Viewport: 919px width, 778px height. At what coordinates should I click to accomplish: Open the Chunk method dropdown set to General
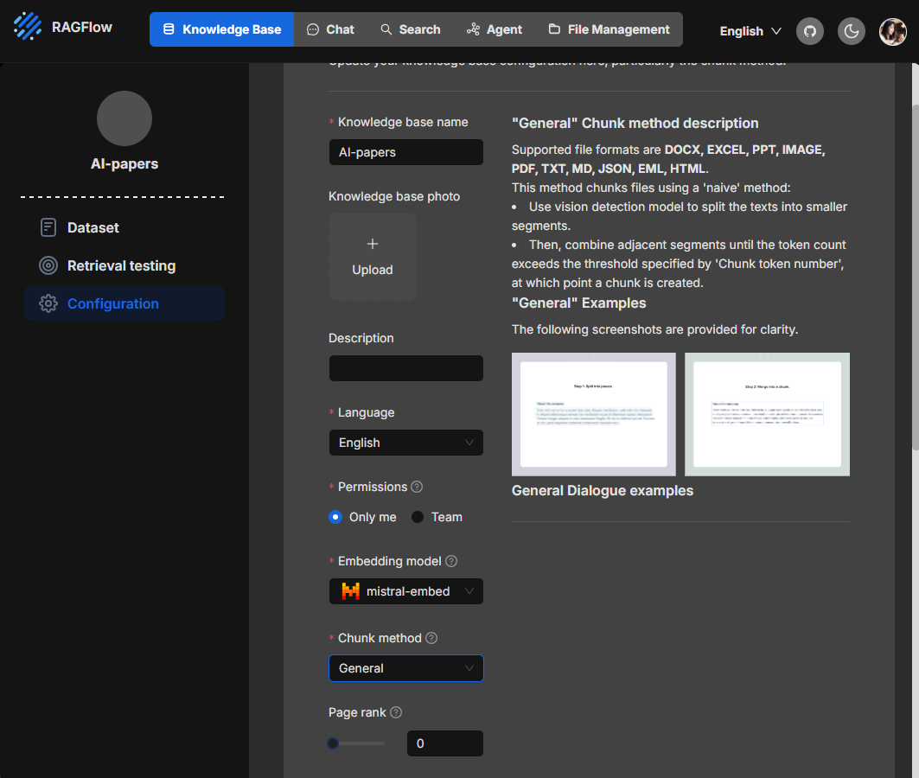coord(405,668)
